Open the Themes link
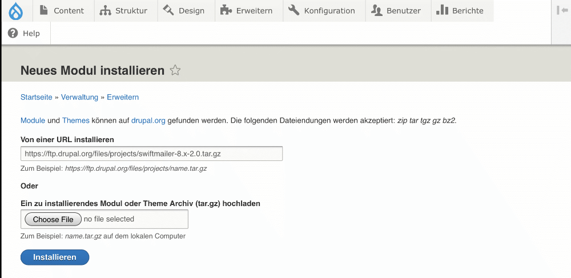Image resolution: width=571 pixels, height=278 pixels. 76,120
